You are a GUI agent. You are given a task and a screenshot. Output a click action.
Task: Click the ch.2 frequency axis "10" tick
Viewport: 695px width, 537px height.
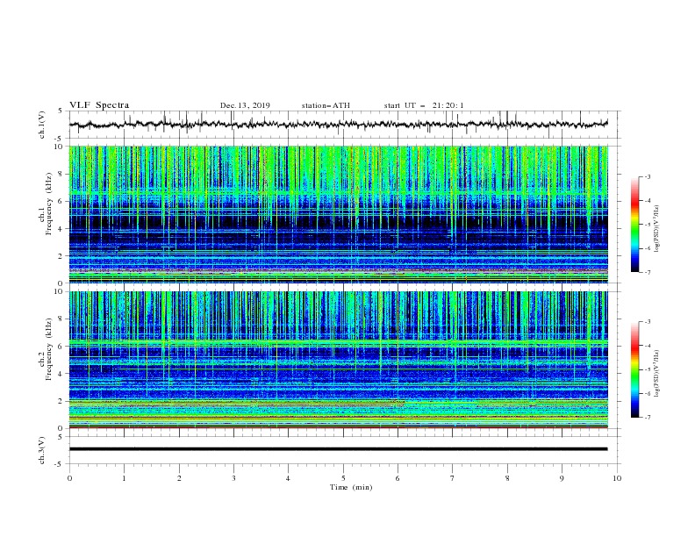(x=59, y=291)
